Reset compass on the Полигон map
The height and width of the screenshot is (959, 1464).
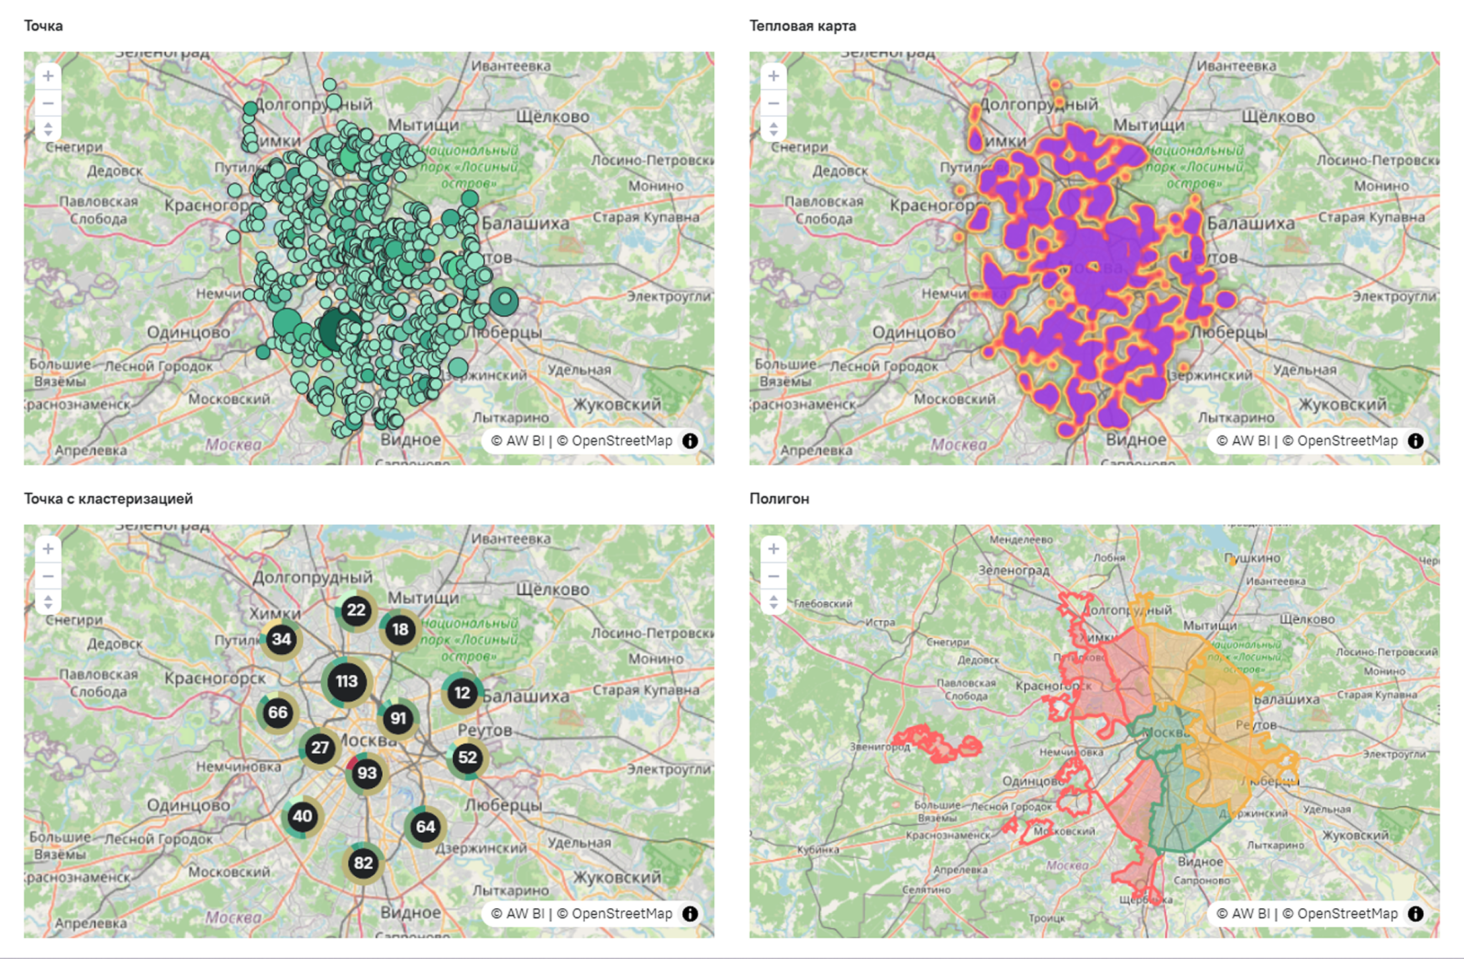[x=774, y=602]
